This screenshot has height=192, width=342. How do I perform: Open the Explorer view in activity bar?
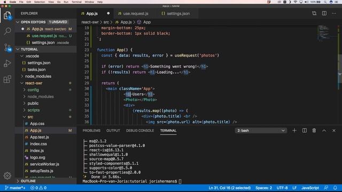tap(7, 15)
